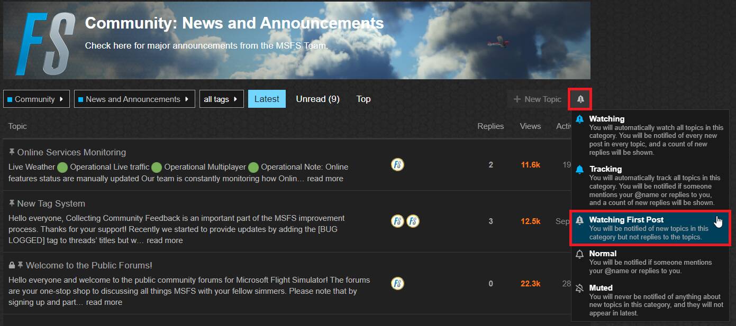Click the FS logo in the banner

[x=45, y=43]
